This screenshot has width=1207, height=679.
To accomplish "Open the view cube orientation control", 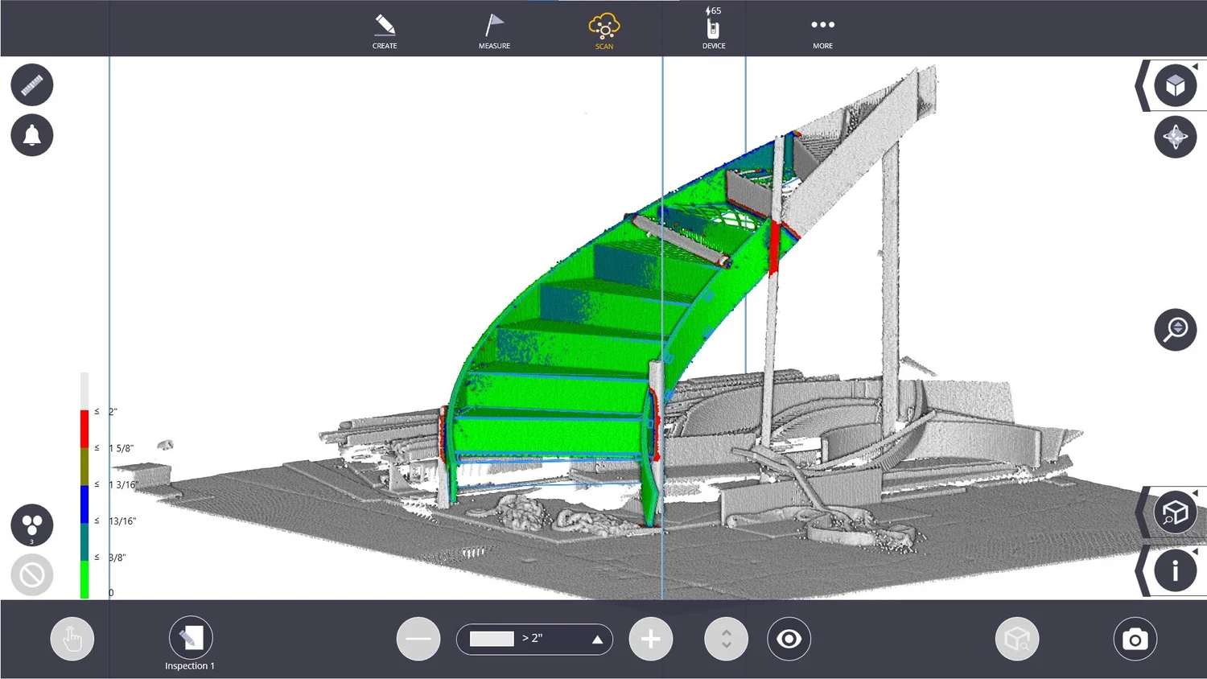I will [1176, 84].
